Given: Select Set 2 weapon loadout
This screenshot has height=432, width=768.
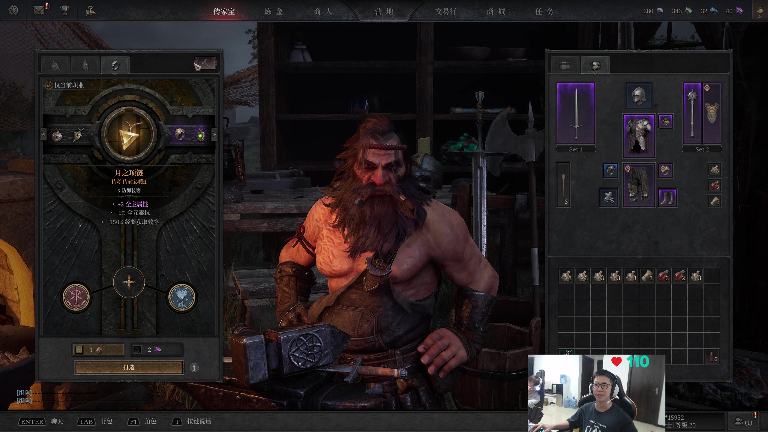Looking at the screenshot, I should 702,149.
